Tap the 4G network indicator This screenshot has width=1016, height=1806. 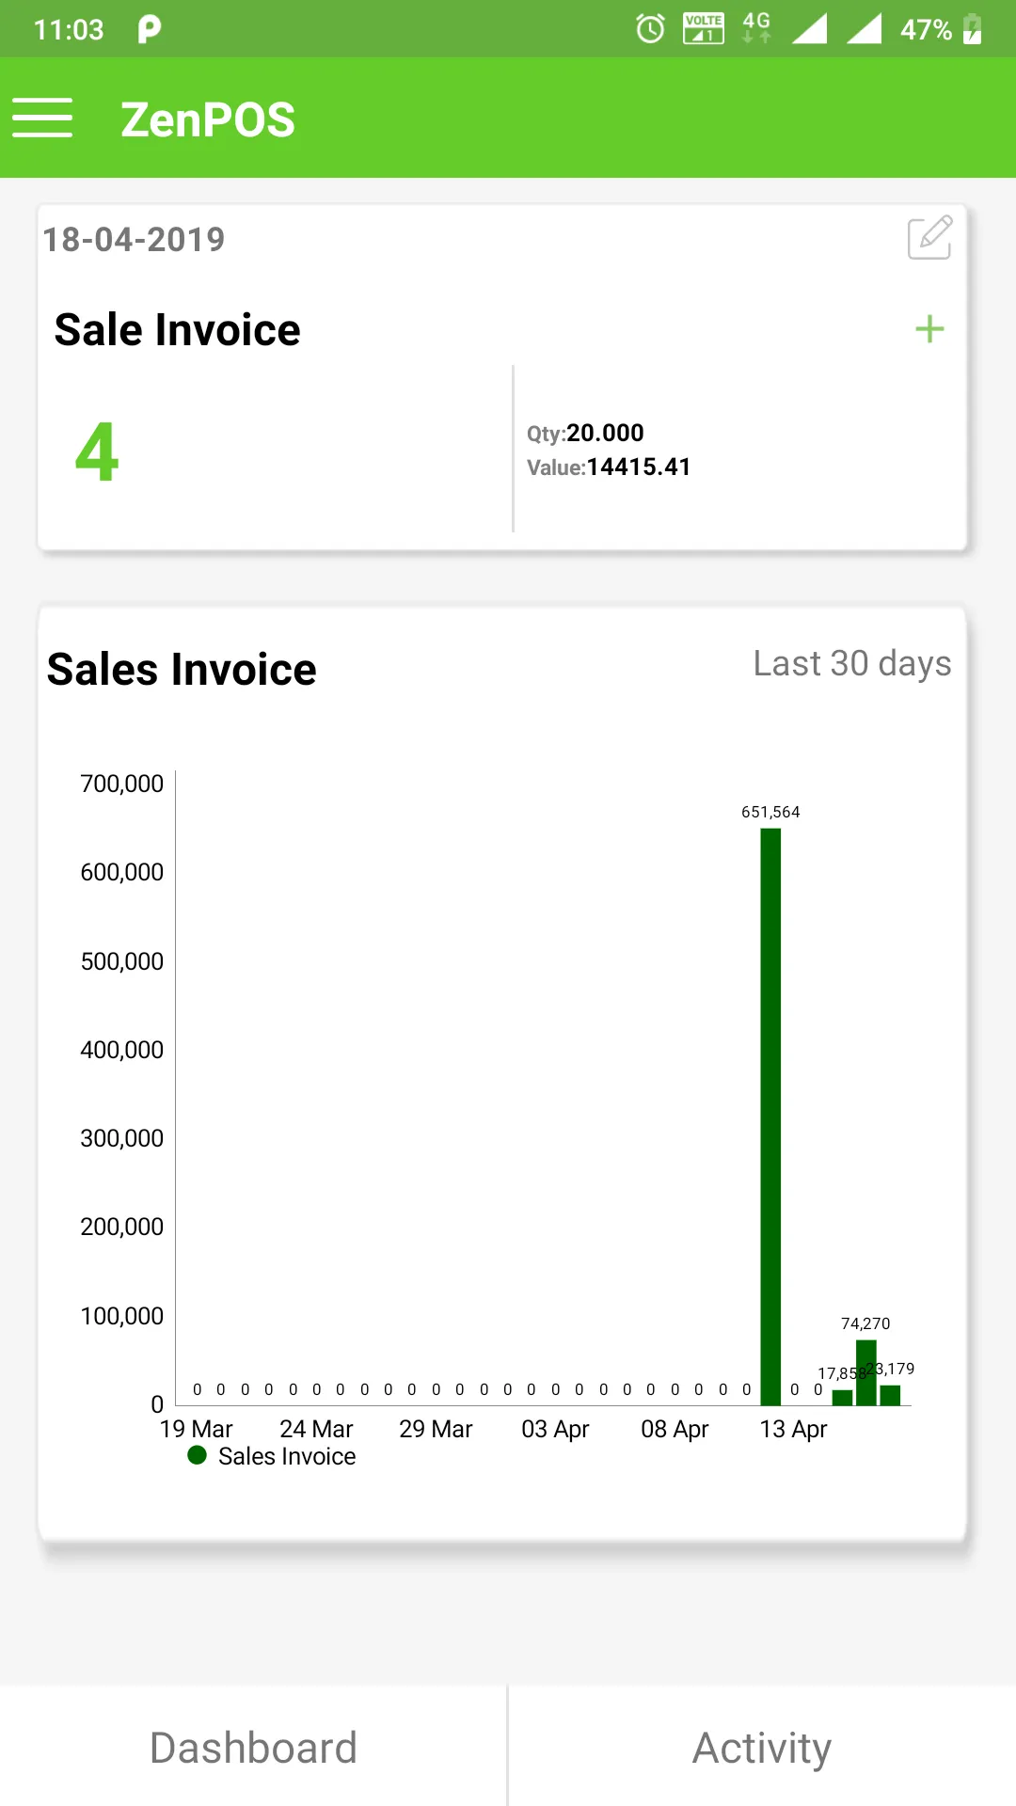pyautogui.click(x=756, y=28)
